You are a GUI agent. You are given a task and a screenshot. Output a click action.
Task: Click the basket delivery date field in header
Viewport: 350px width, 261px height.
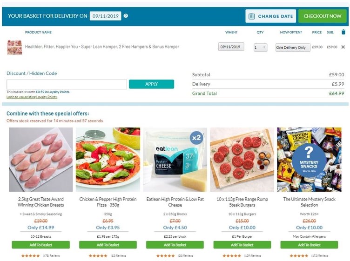105,16
